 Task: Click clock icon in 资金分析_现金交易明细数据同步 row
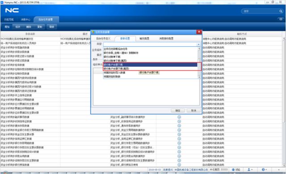(x=179, y=130)
